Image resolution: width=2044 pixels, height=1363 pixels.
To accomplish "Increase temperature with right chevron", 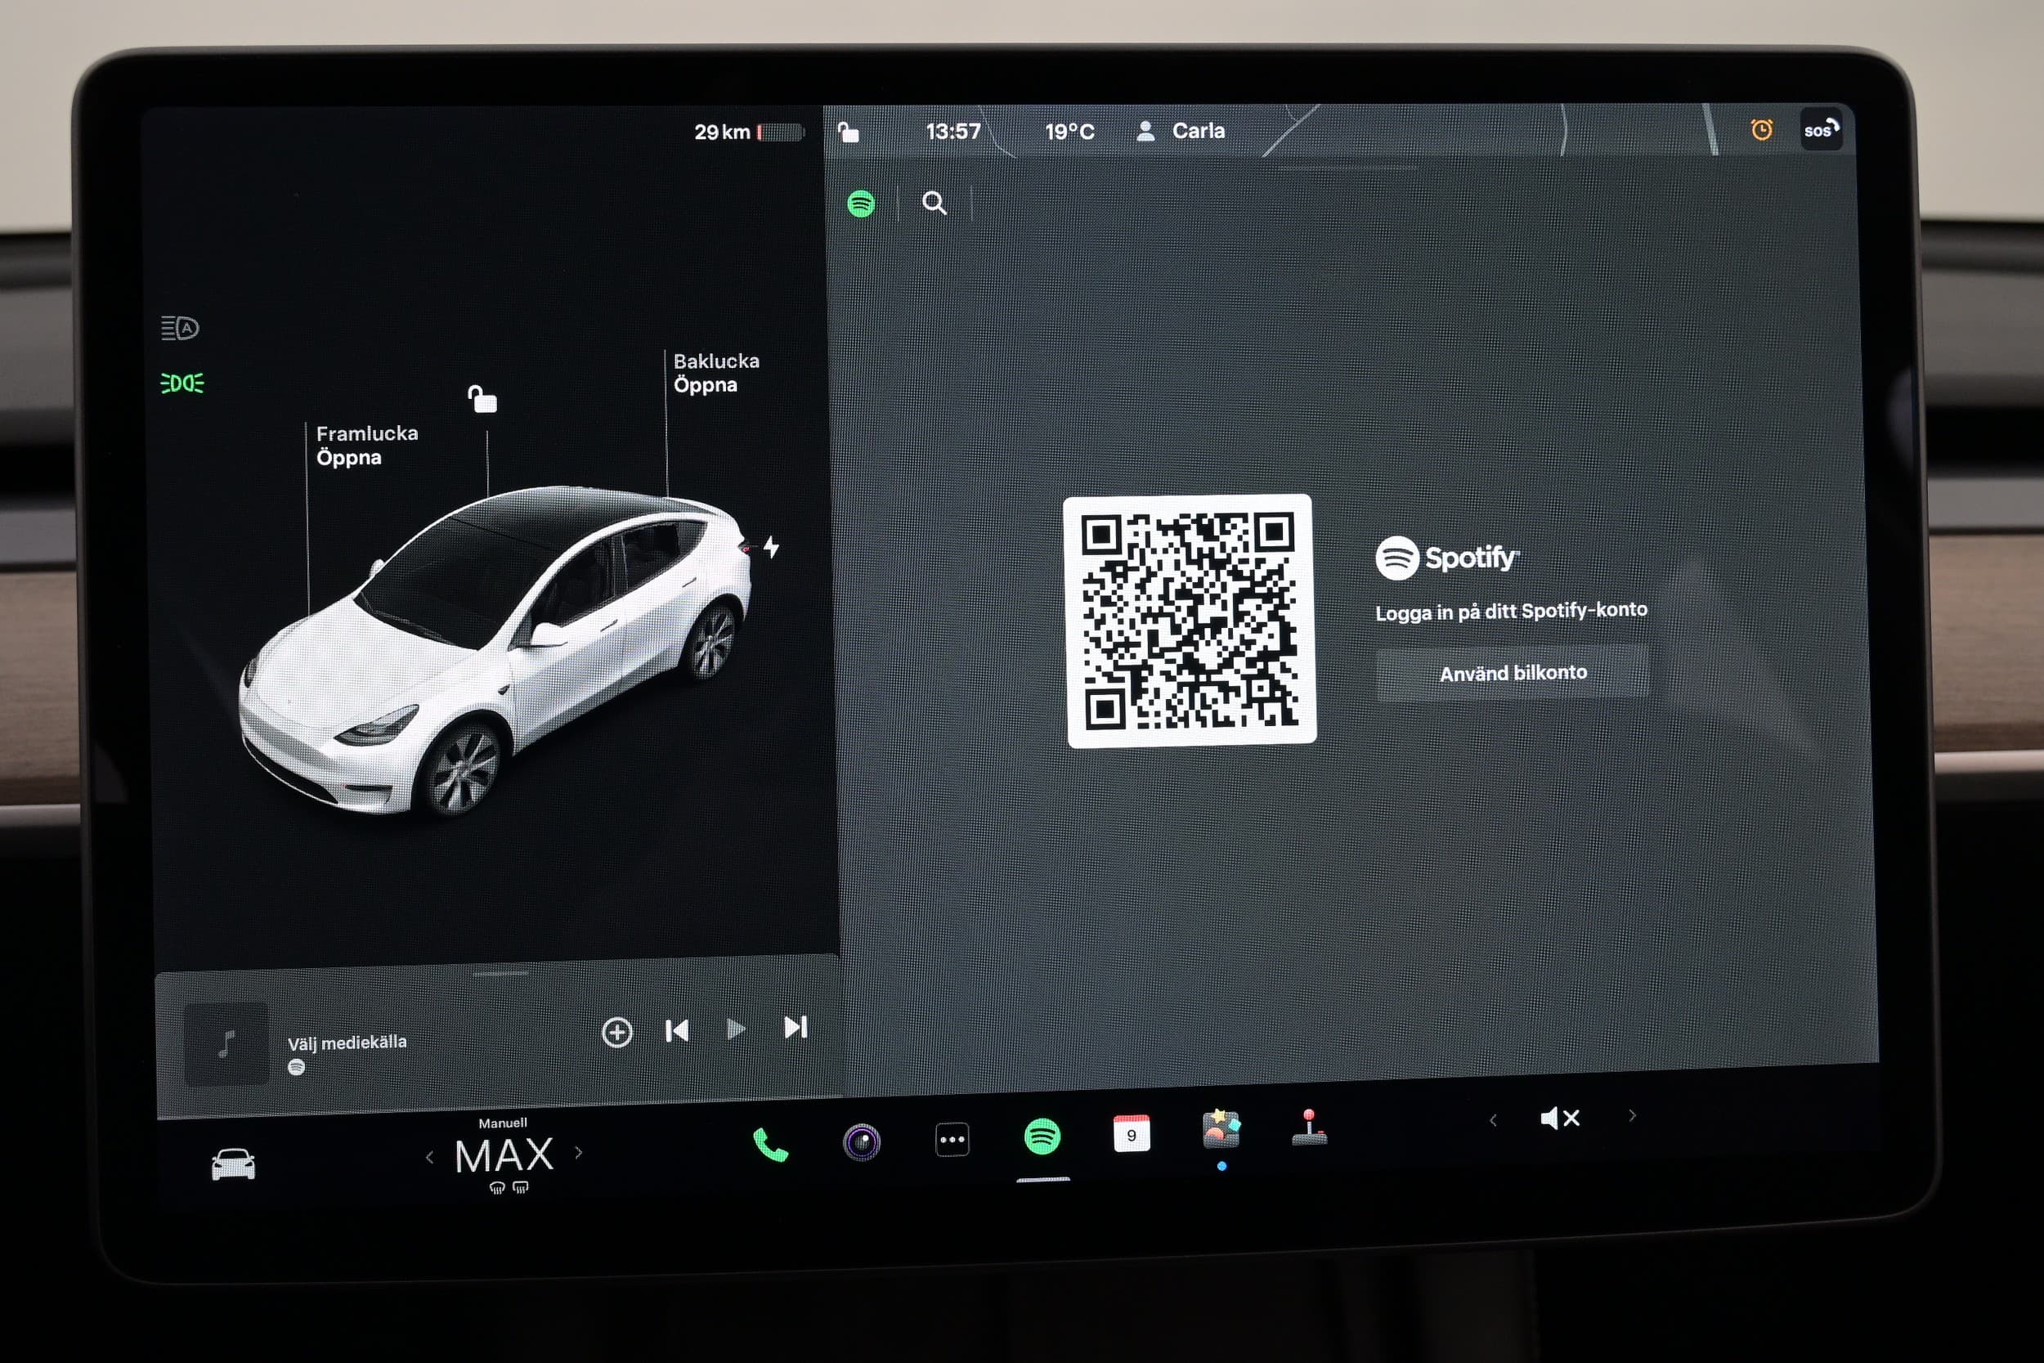I will [x=579, y=1154].
